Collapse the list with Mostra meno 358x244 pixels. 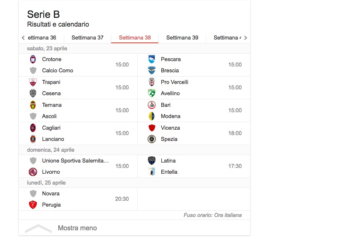(x=77, y=228)
